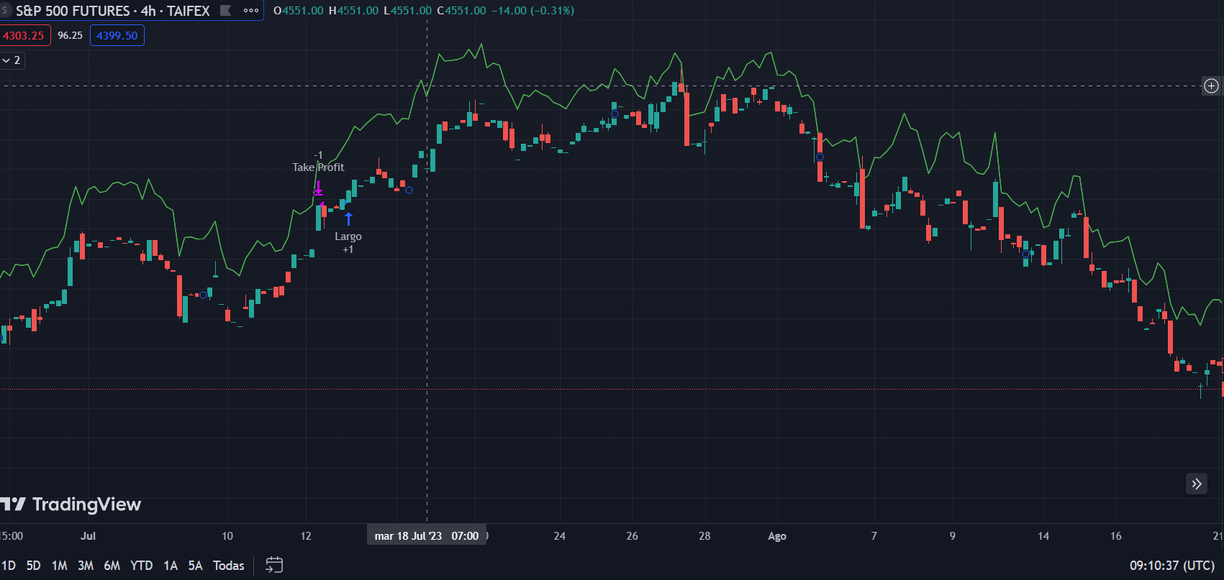Select the 1A time range
This screenshot has width=1224, height=580.
[171, 566]
